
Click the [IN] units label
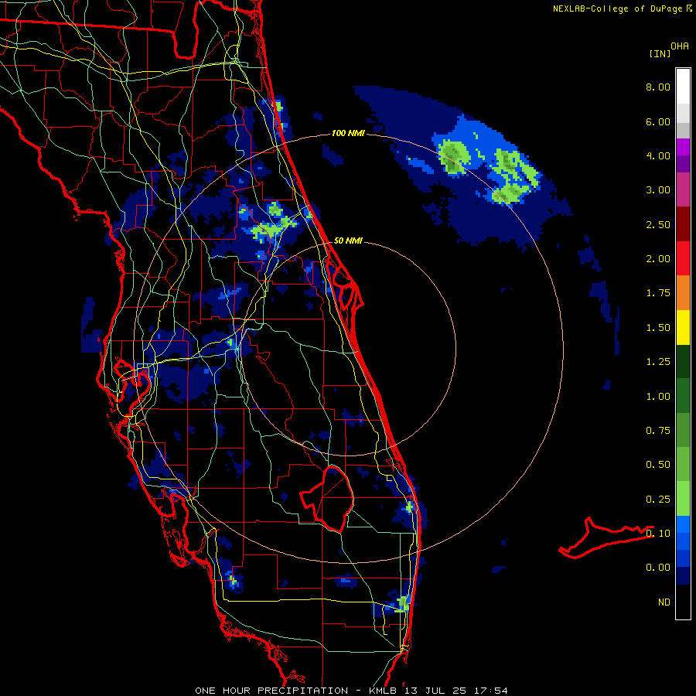pyautogui.click(x=660, y=53)
